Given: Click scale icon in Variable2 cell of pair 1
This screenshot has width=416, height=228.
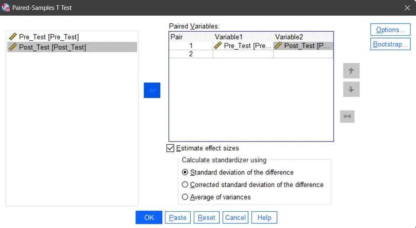Looking at the screenshot, I should 278,46.
